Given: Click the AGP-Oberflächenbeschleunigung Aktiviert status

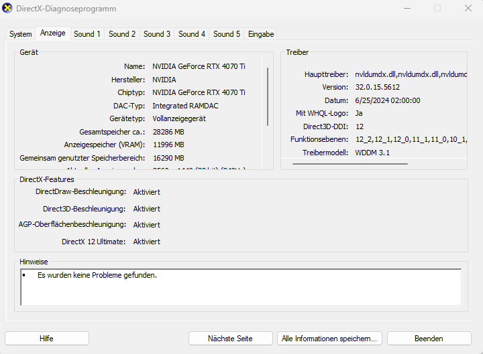Looking at the screenshot, I should [147, 225].
